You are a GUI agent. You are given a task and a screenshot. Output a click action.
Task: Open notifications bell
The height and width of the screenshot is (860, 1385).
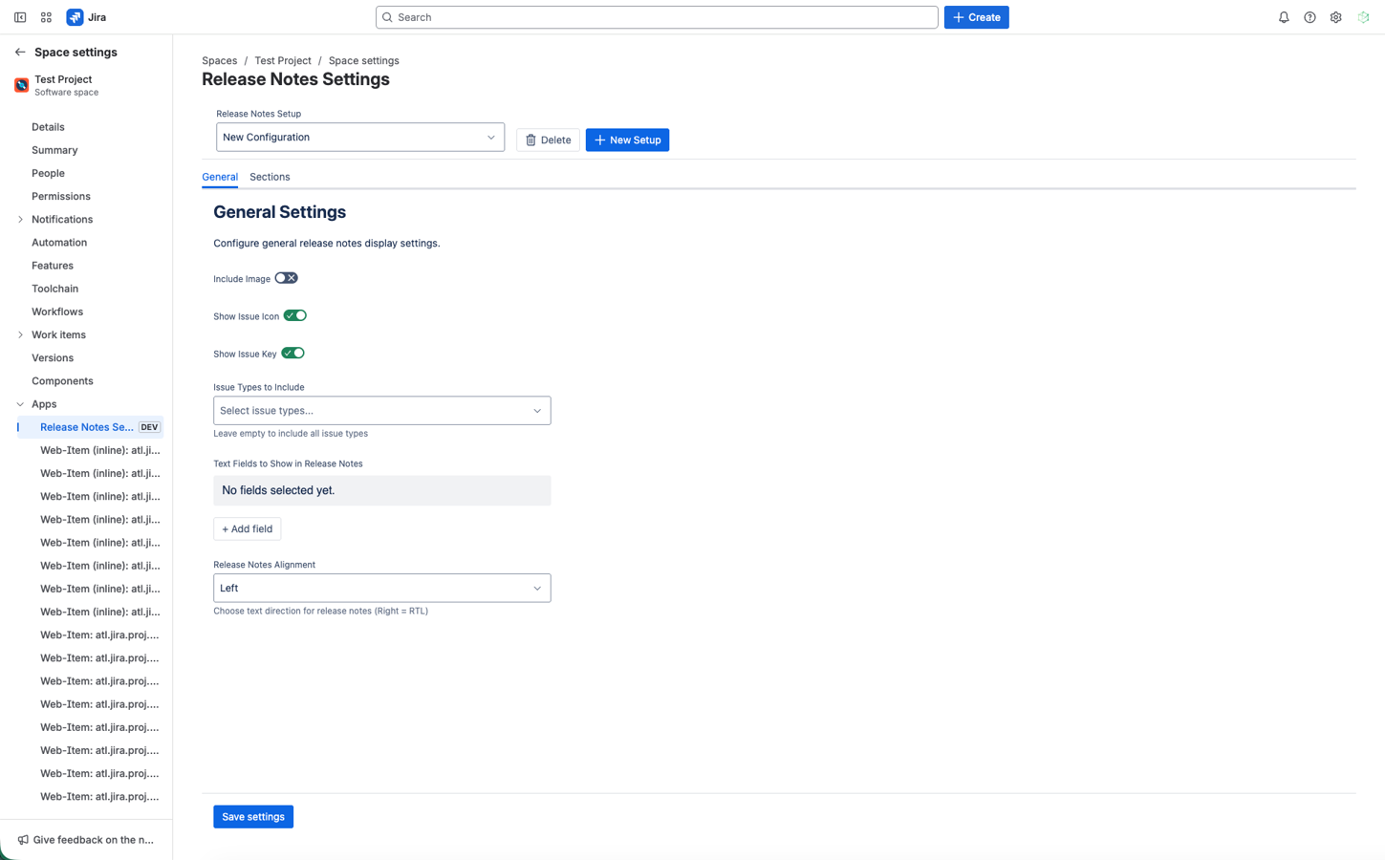pos(1284,17)
